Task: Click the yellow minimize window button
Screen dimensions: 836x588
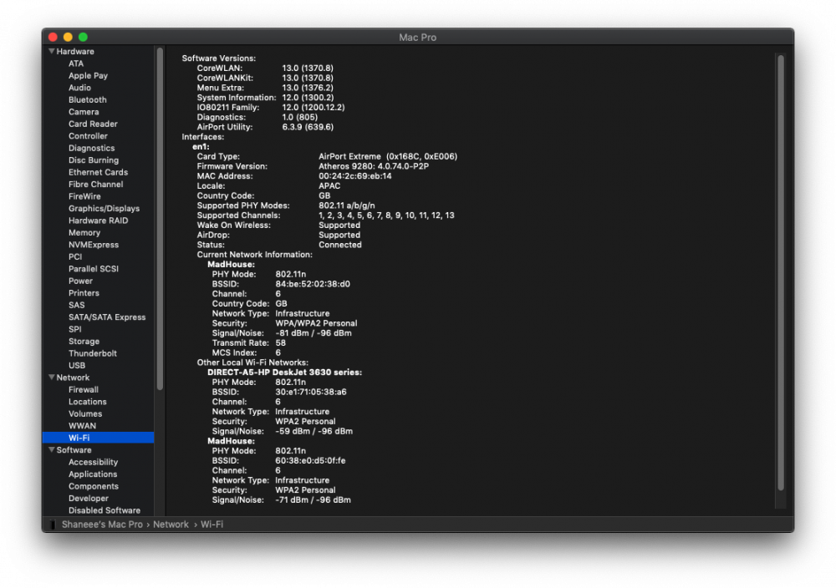Action: [x=68, y=37]
